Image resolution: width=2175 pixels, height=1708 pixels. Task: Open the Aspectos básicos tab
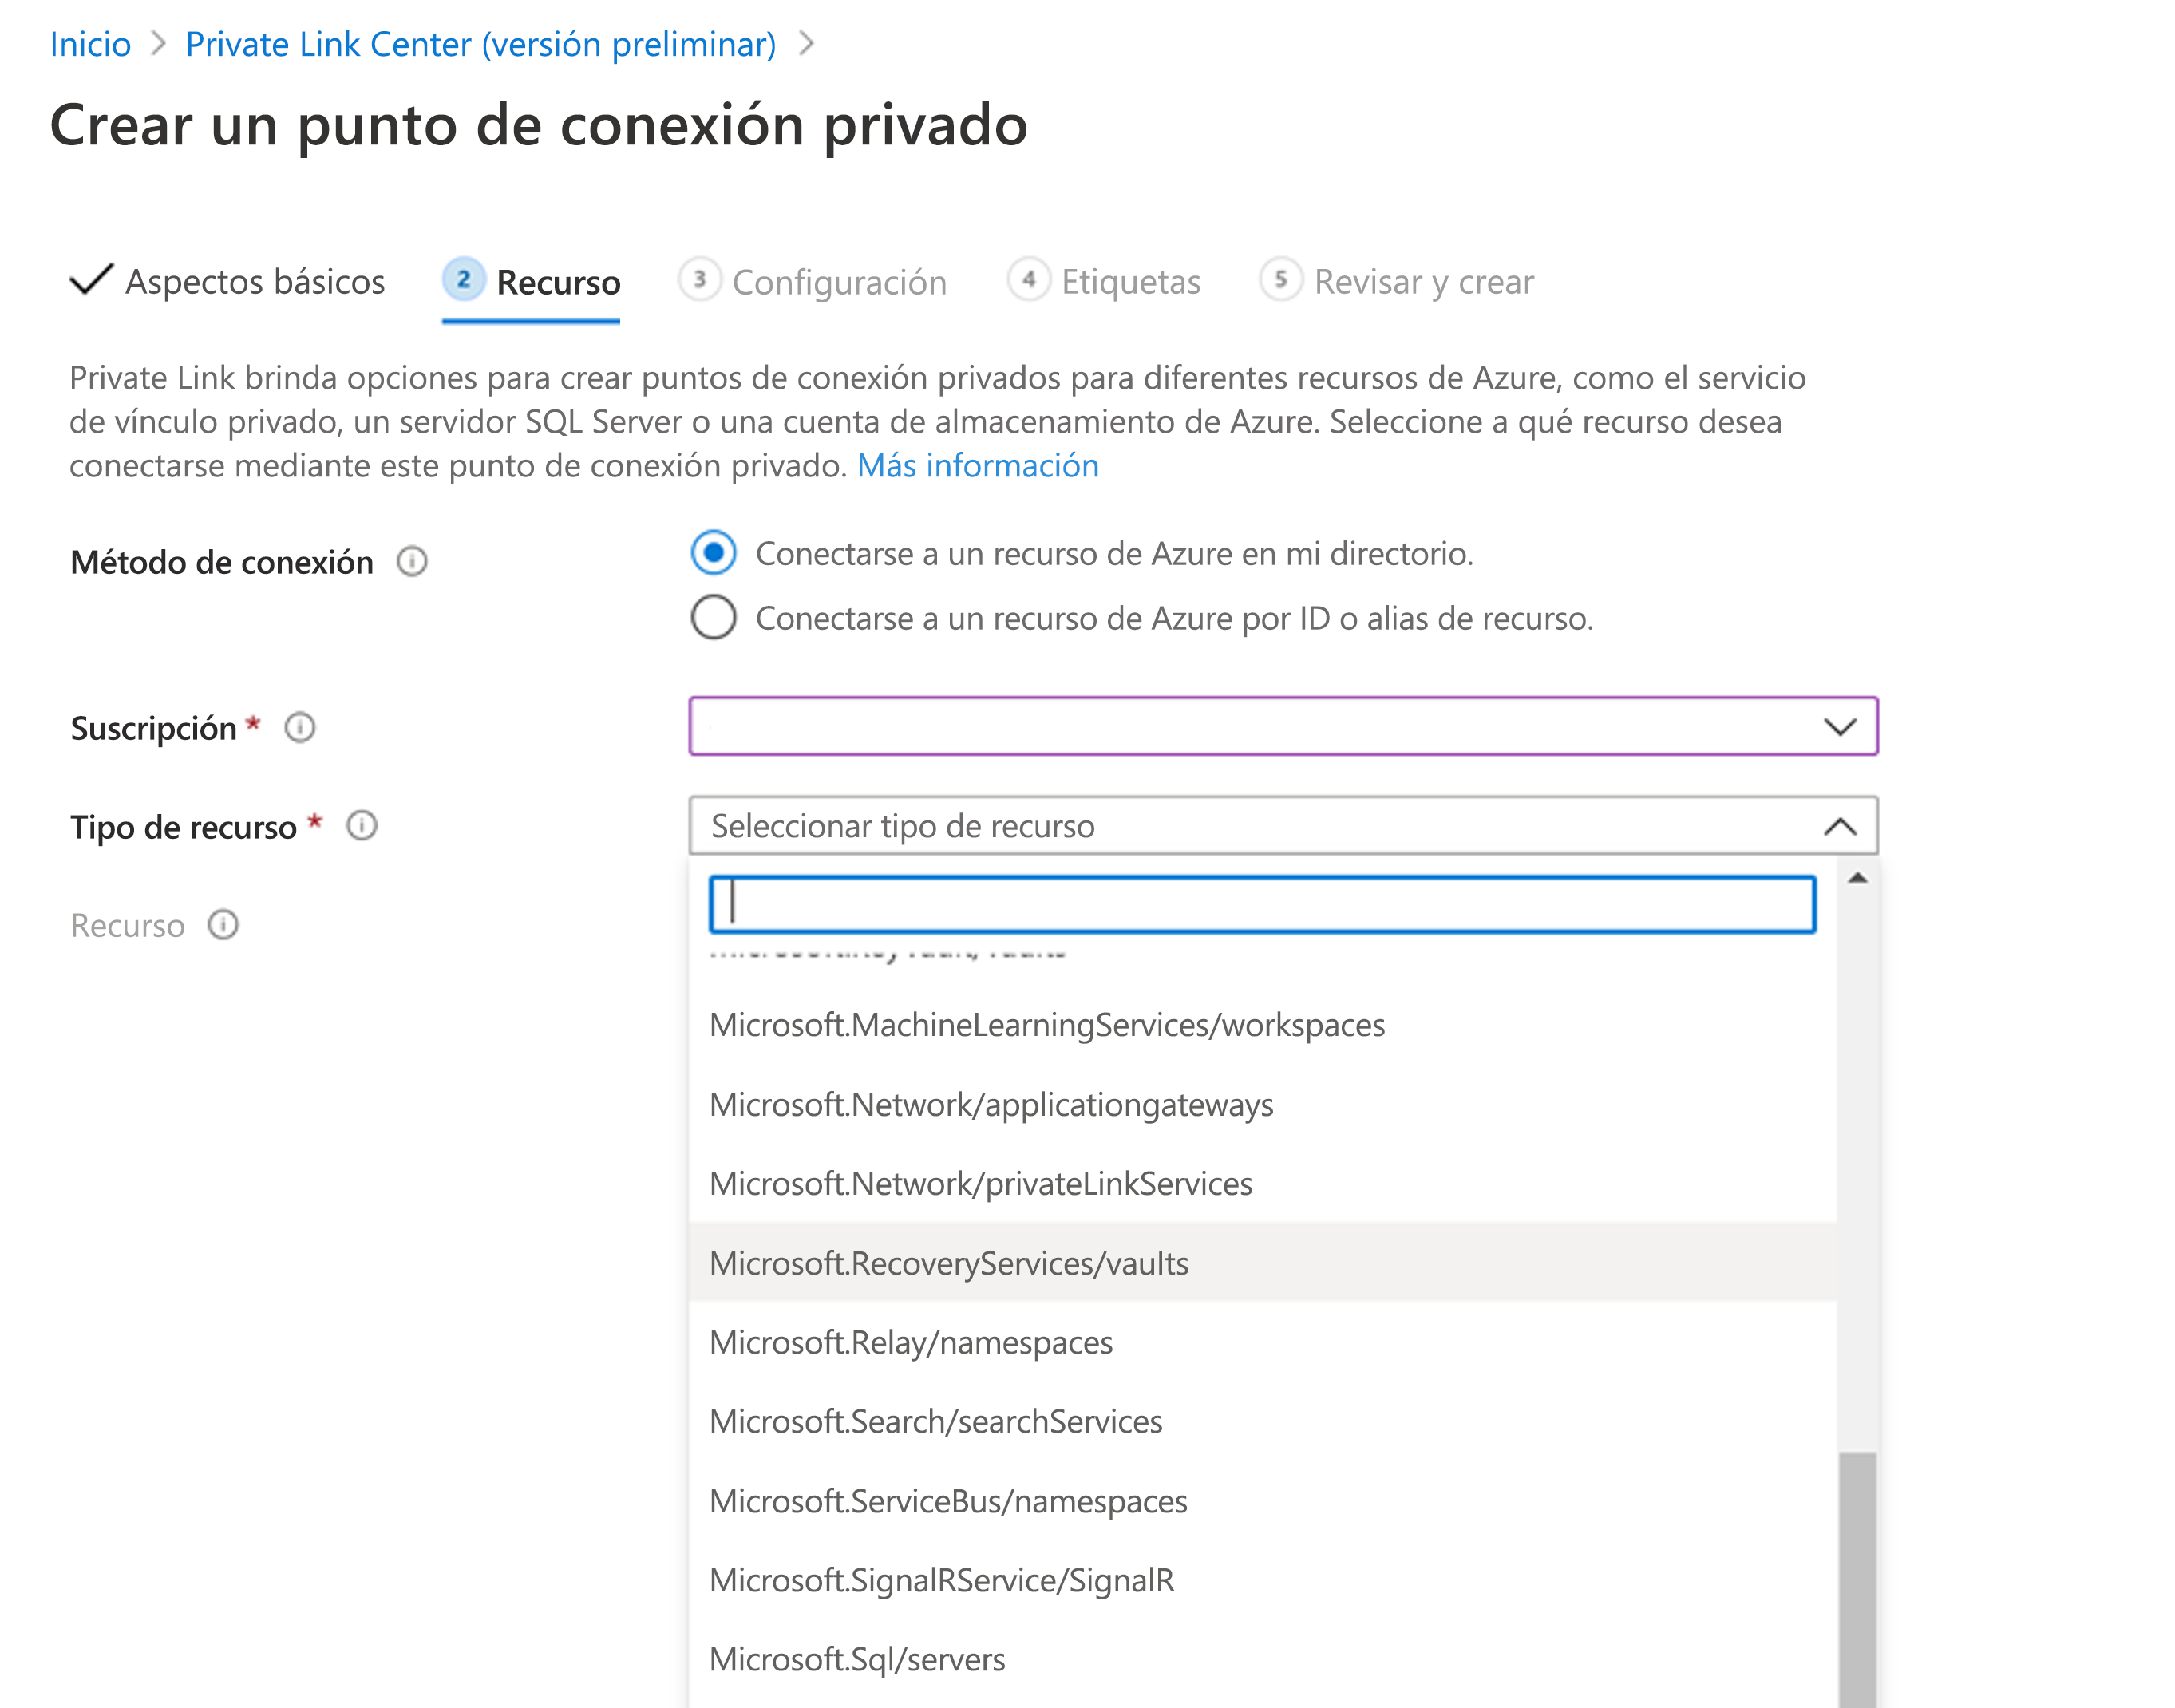point(228,282)
